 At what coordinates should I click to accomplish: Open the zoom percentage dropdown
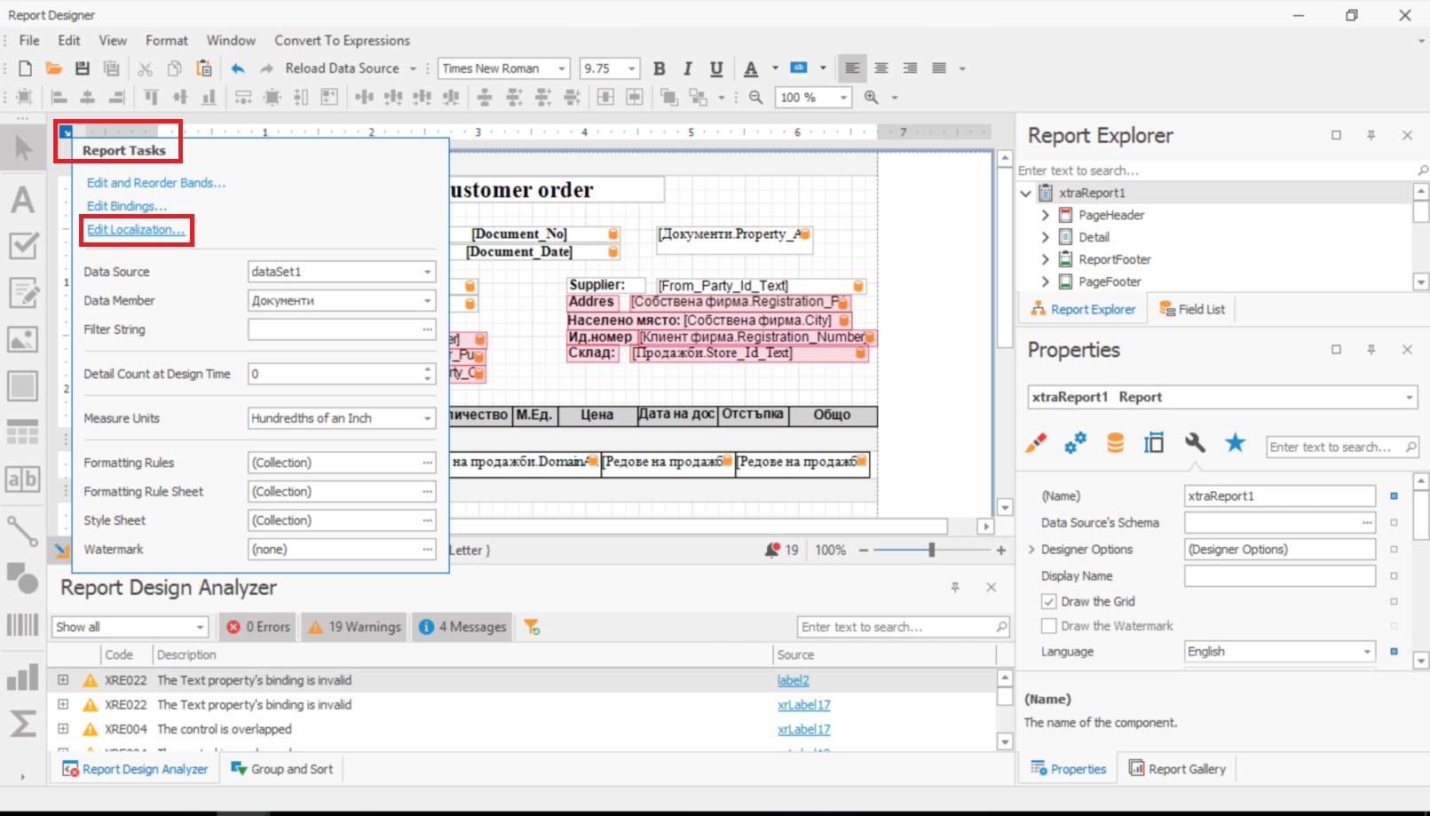pyautogui.click(x=843, y=98)
